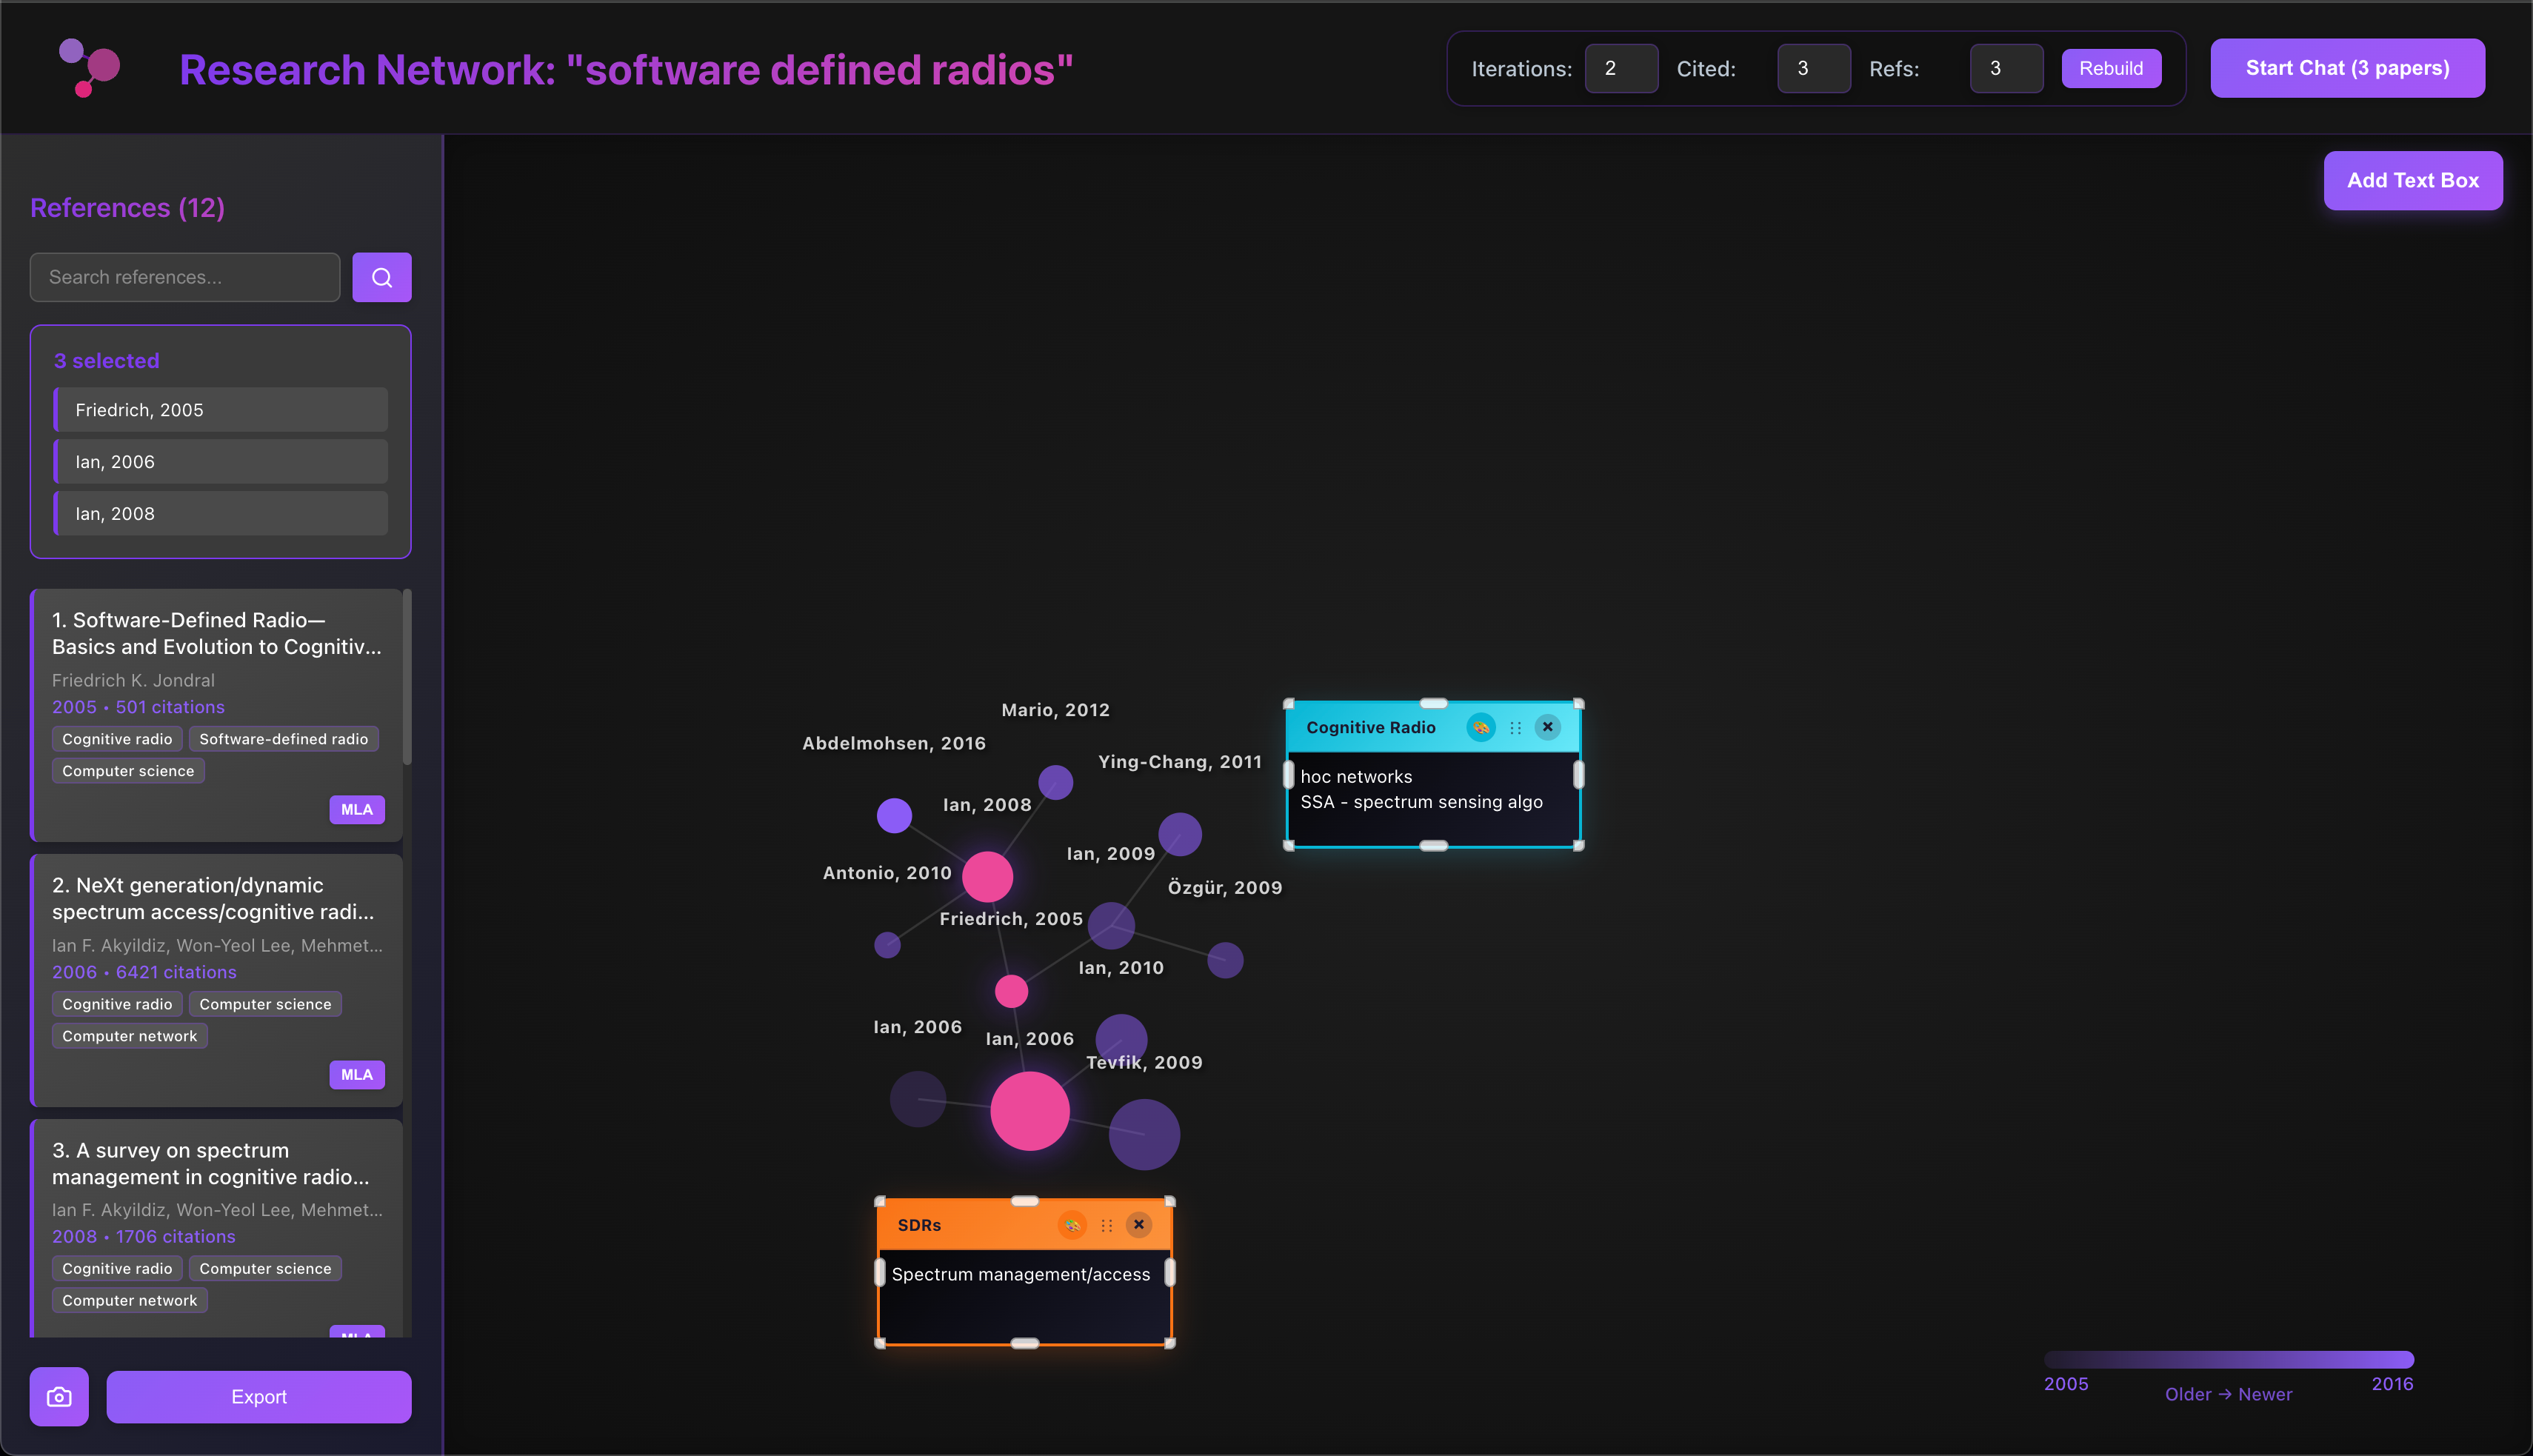
Task: Click the search references magnifier button
Action: click(381, 277)
